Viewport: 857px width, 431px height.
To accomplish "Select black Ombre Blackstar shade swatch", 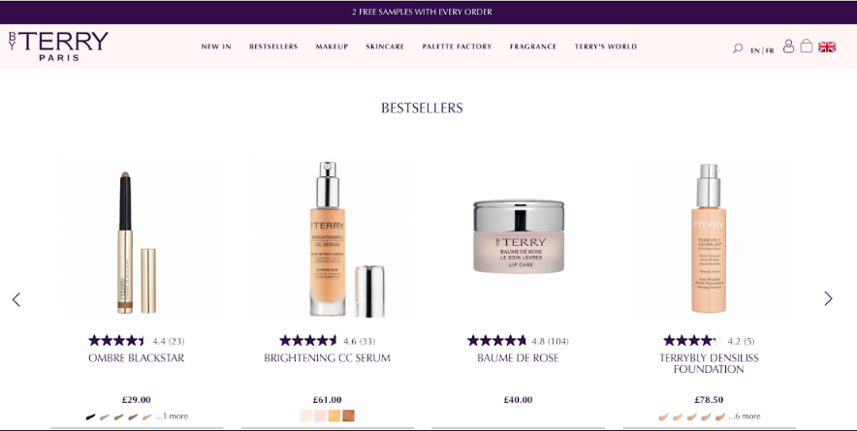I will tap(91, 416).
